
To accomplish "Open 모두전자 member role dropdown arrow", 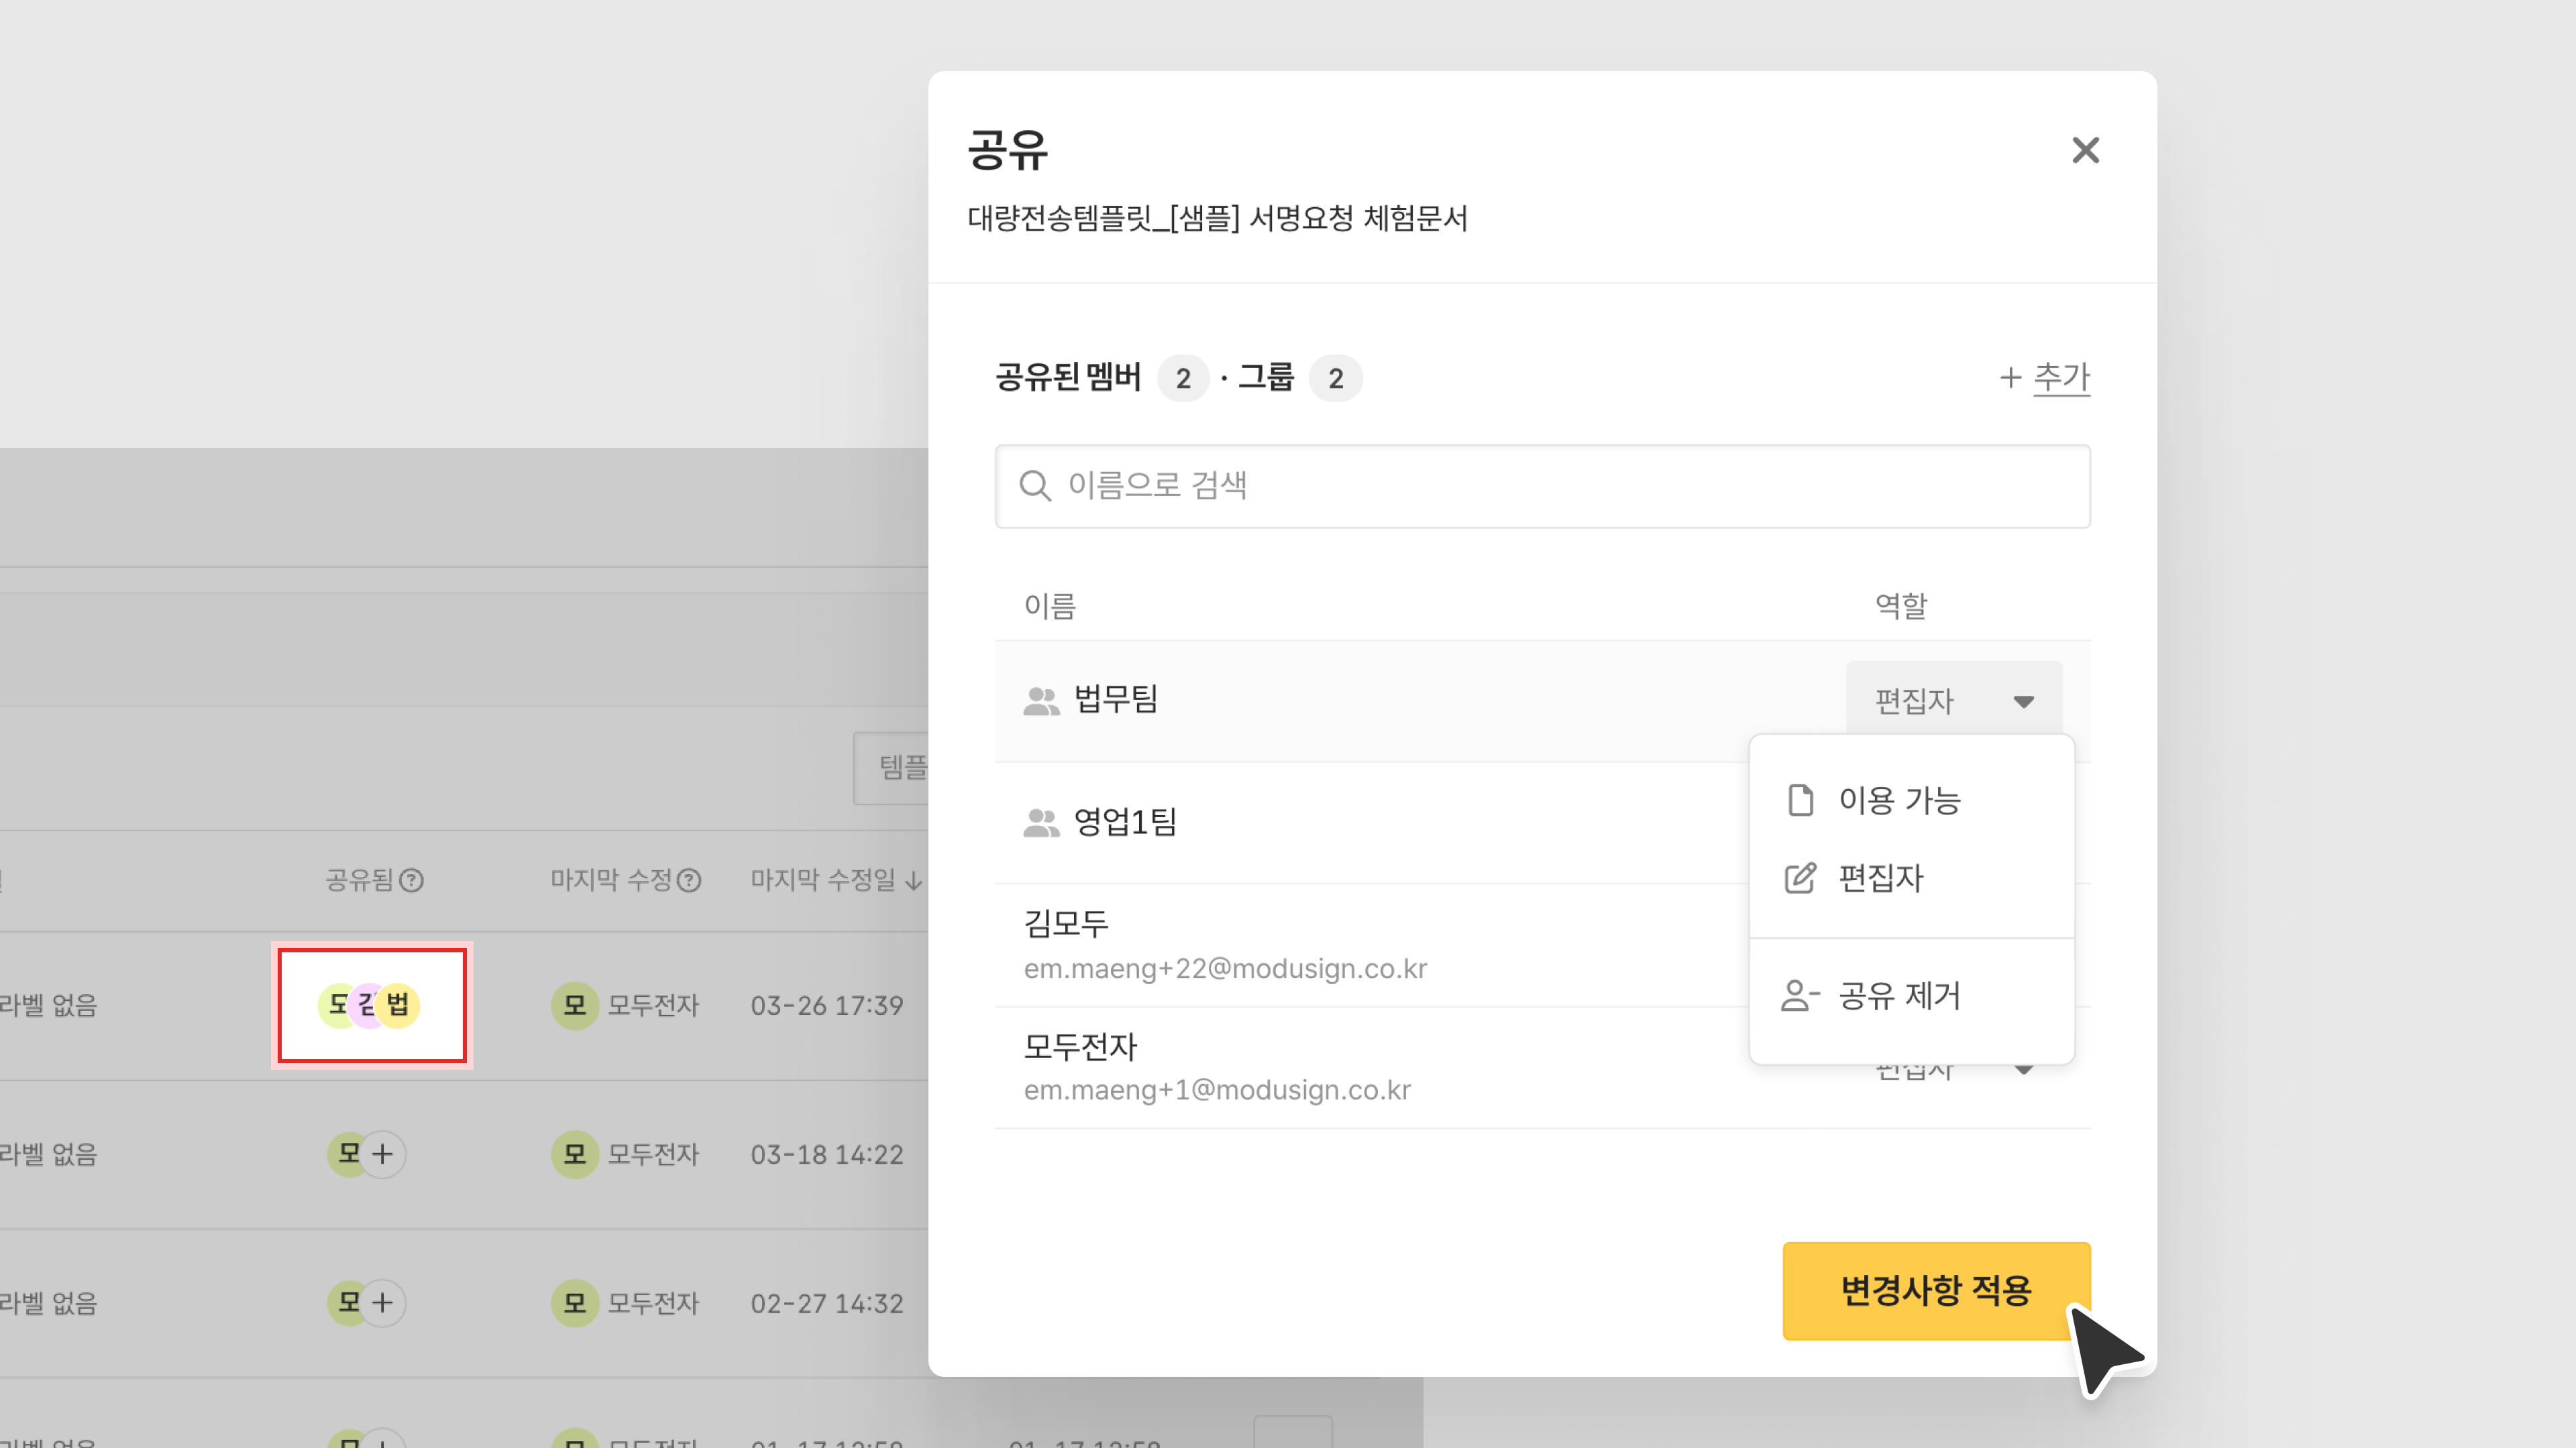I will (x=2024, y=1071).
